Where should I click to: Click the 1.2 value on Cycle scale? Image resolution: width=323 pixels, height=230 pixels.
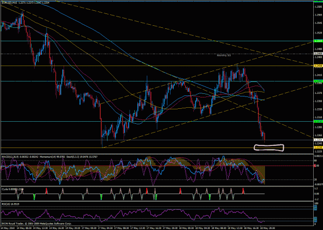click(317, 188)
